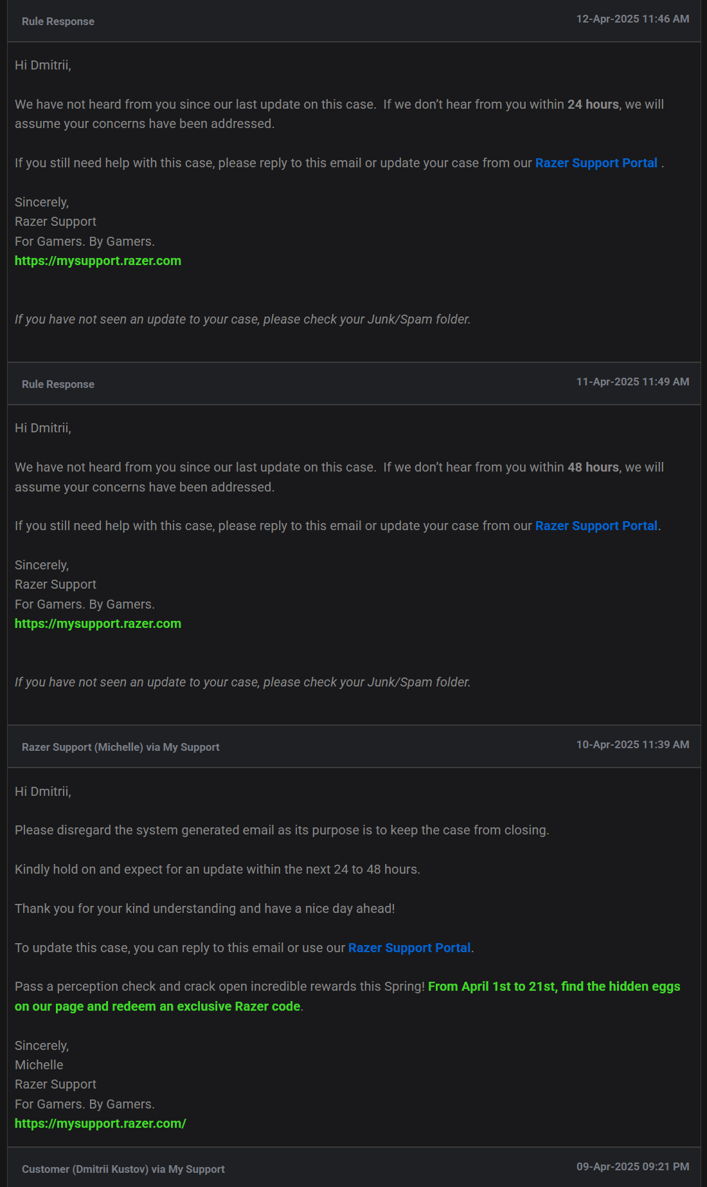Open the hidden eggs promotion link
Image resolution: width=707 pixels, height=1187 pixels.
pyautogui.click(x=347, y=996)
